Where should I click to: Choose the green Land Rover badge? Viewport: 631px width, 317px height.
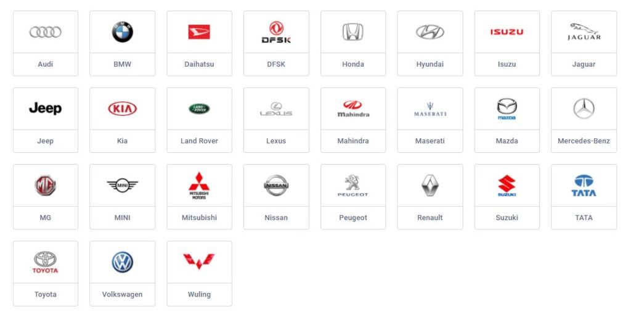pyautogui.click(x=199, y=109)
